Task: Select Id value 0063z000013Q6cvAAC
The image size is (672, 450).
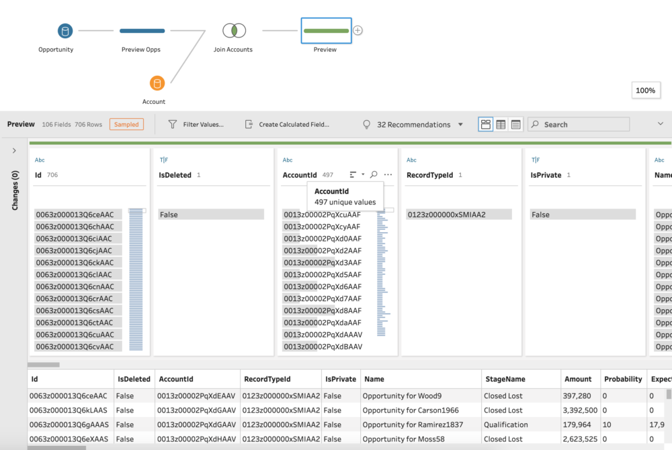Action: [78, 347]
